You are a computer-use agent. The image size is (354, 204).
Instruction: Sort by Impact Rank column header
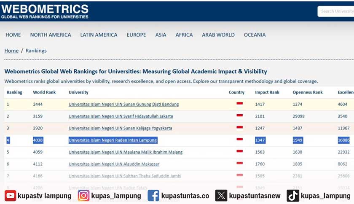coord(267,92)
